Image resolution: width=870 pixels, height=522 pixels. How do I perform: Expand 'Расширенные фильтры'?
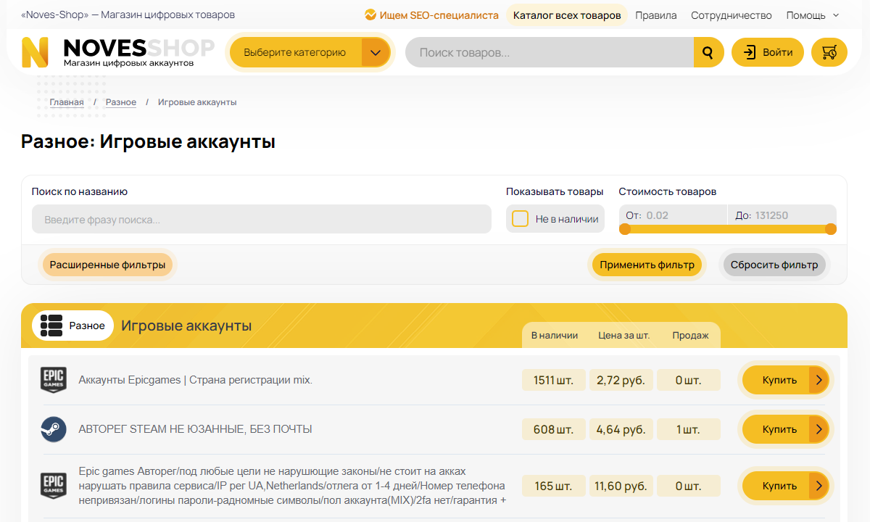[x=107, y=265]
